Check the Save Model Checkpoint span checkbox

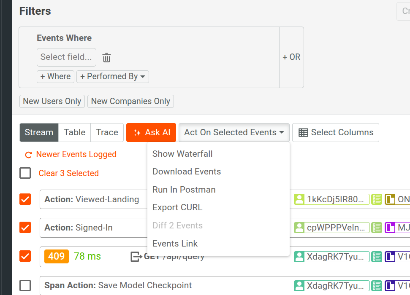pyautogui.click(x=25, y=285)
